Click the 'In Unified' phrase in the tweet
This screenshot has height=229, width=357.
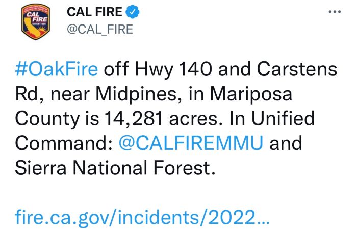point(272,118)
